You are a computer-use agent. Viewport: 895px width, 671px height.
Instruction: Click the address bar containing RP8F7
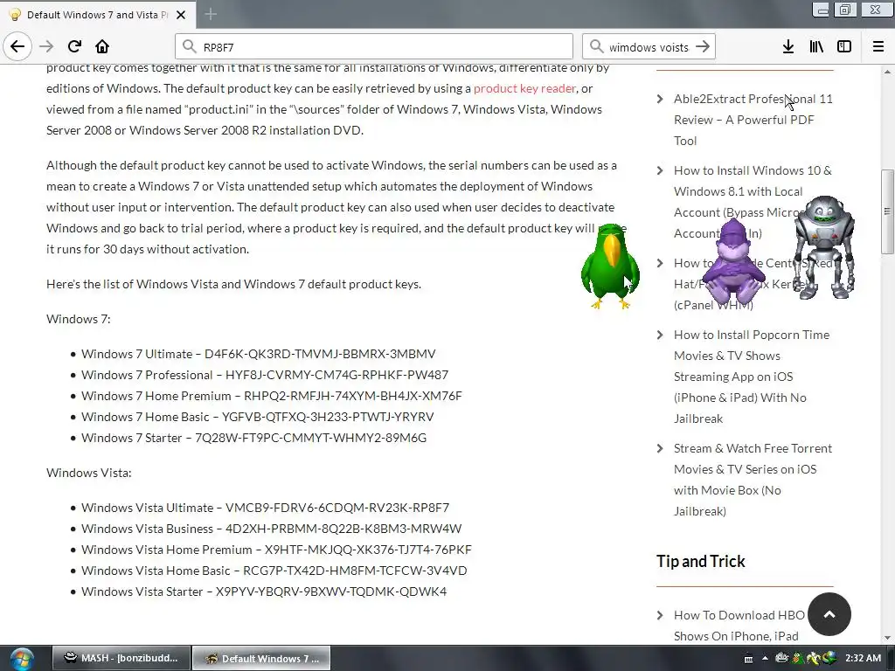[374, 47]
